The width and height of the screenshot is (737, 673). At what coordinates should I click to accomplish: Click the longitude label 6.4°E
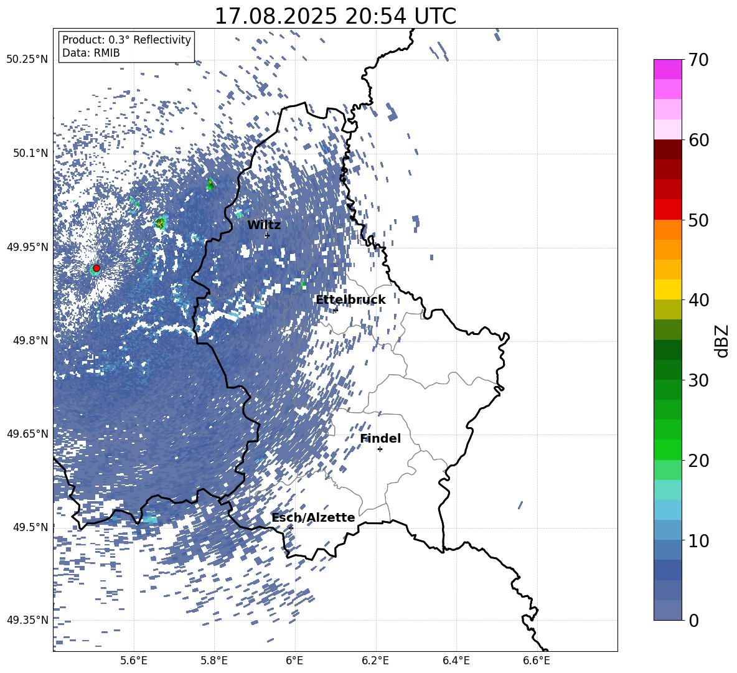coord(456,661)
